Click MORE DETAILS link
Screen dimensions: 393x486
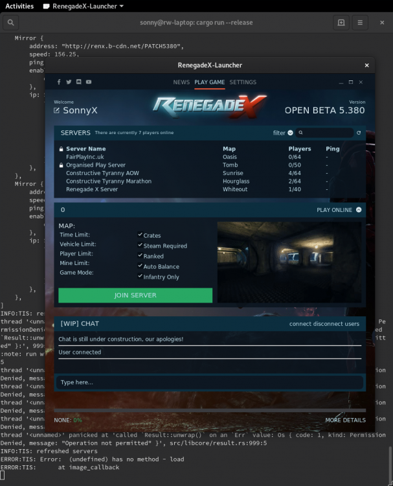coord(345,421)
